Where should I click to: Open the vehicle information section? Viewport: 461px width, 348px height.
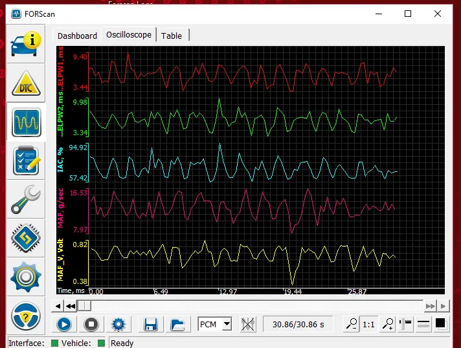click(26, 44)
